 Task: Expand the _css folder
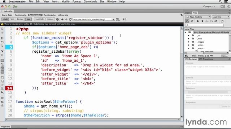point(189,35)
